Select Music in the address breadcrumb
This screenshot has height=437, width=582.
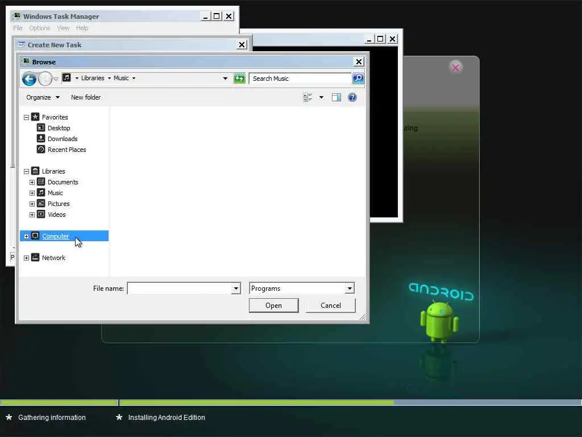tap(121, 78)
